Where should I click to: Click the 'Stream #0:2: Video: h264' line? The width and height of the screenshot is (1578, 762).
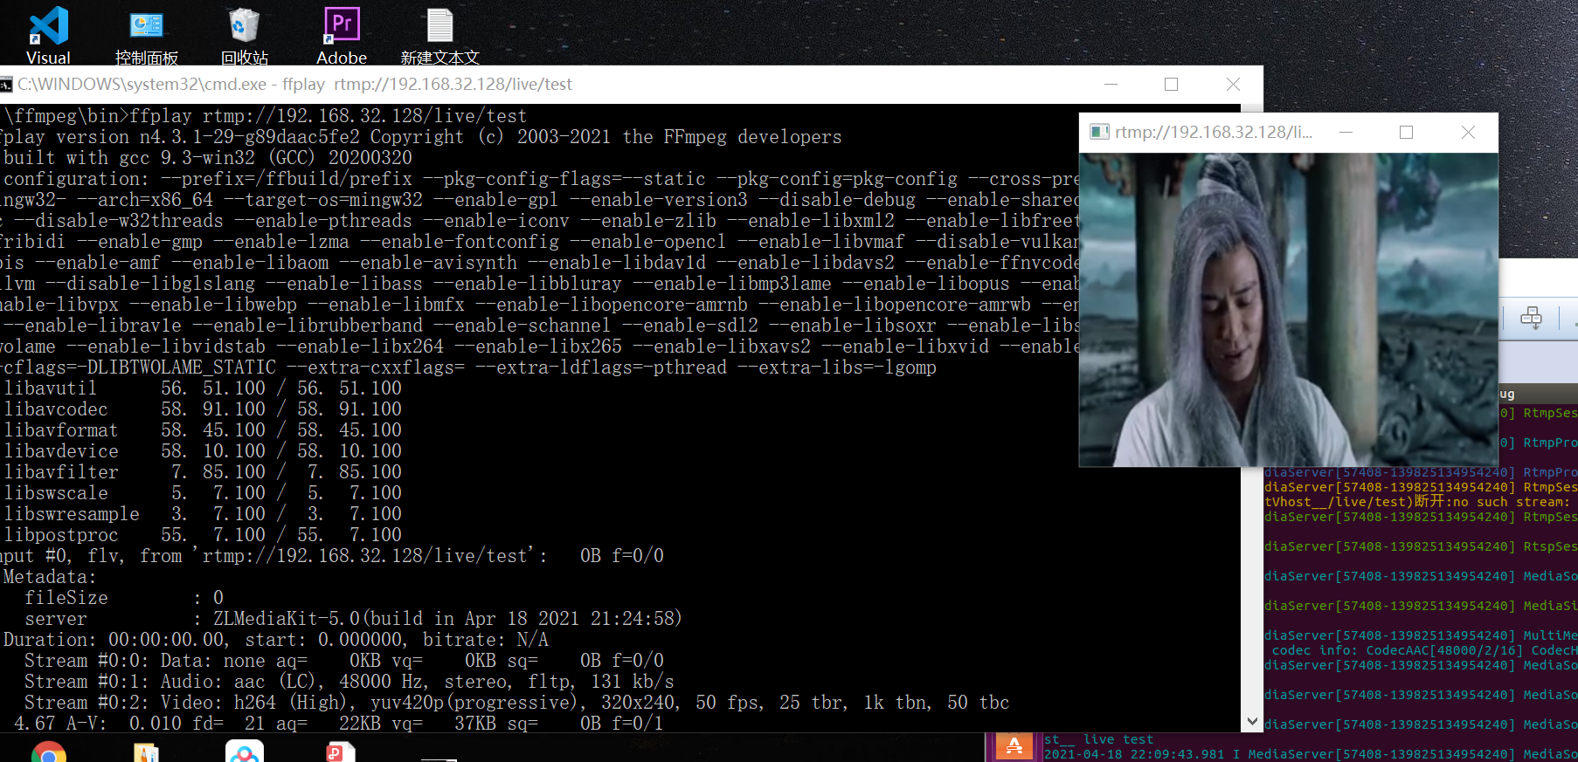click(x=517, y=703)
